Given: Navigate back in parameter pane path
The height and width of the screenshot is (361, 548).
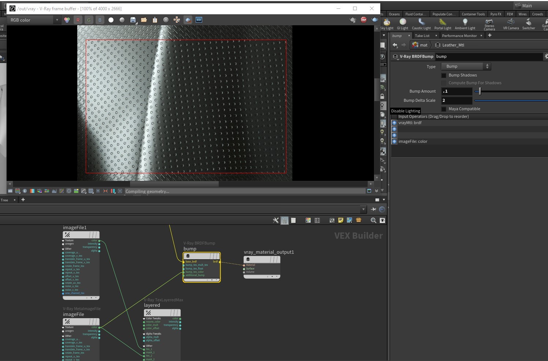Looking at the screenshot, I should click(395, 45).
